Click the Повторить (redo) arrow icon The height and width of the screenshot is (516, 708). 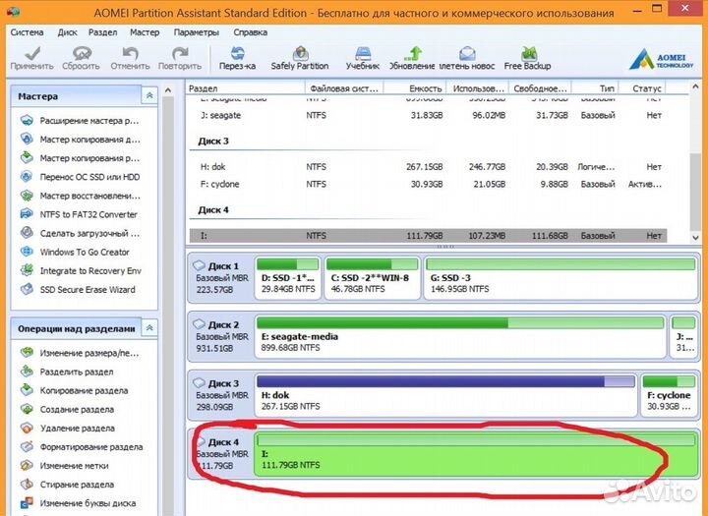click(179, 53)
